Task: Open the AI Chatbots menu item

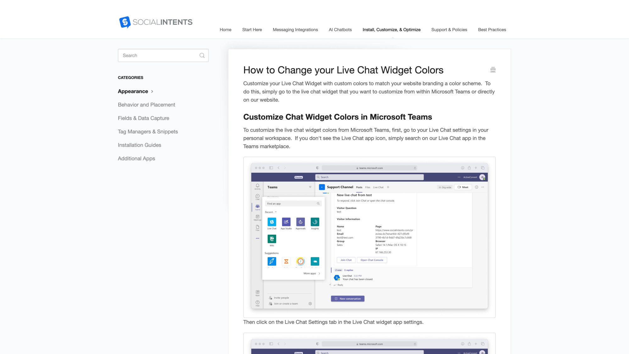Action: [340, 30]
